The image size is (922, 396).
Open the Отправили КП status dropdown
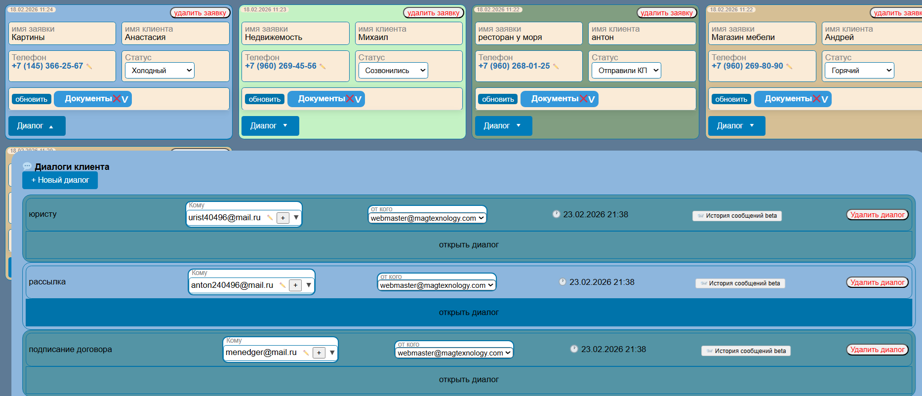click(626, 71)
